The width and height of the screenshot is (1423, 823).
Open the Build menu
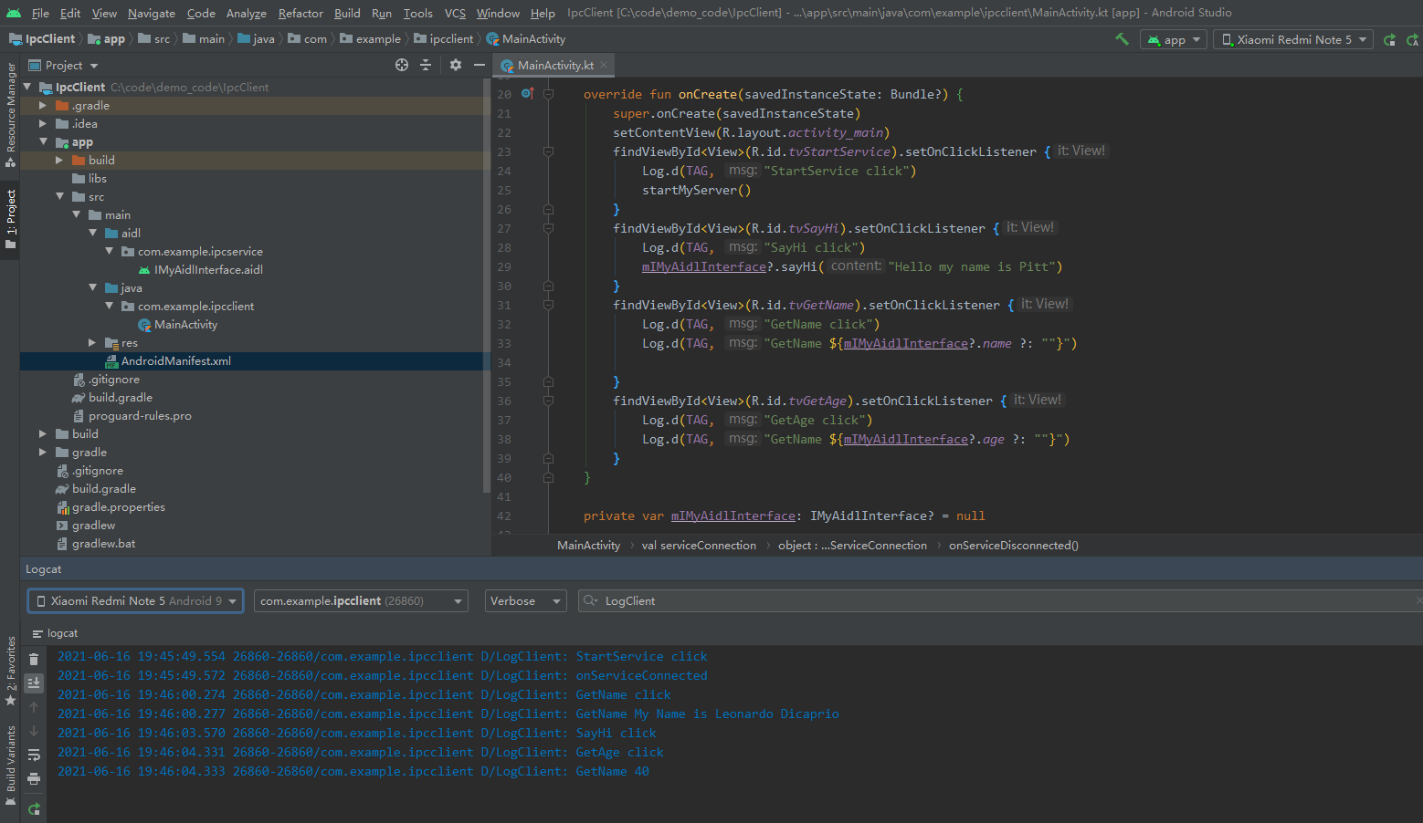(347, 13)
